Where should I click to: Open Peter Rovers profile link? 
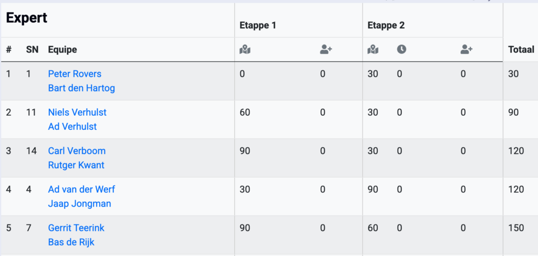coord(75,74)
